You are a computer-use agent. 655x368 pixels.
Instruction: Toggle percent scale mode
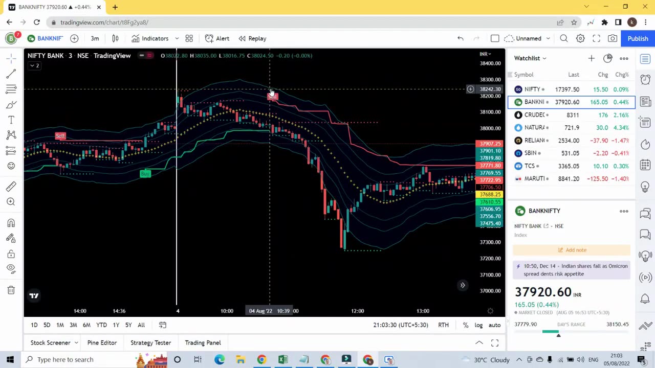click(466, 325)
